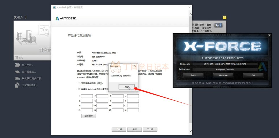279x138 pixels.
Task: Click activation code box 15
Action: pos(118,110)
